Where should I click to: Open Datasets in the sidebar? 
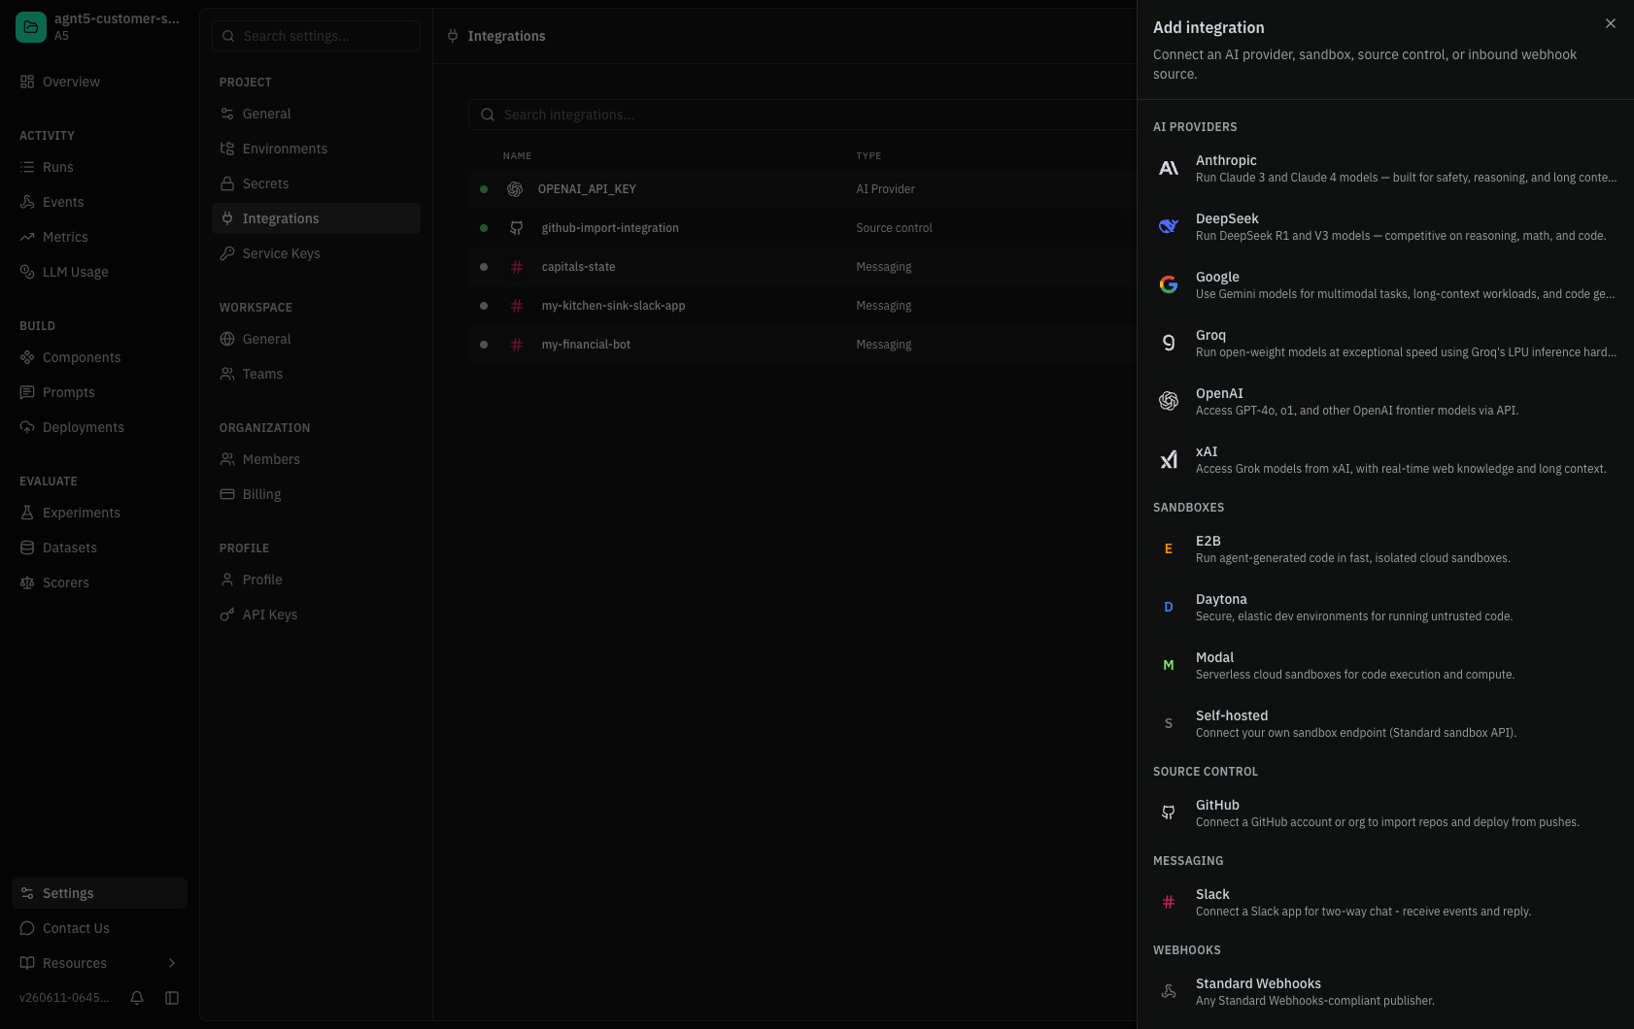pyautogui.click(x=99, y=548)
